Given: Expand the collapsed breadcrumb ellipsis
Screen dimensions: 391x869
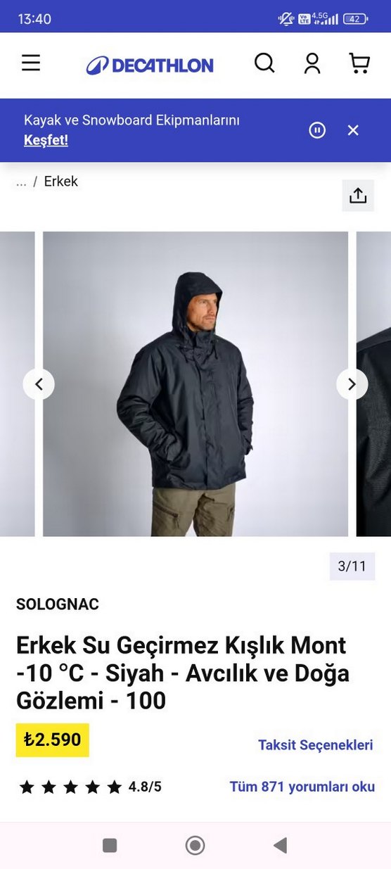Looking at the screenshot, I should pyautogui.click(x=21, y=182).
